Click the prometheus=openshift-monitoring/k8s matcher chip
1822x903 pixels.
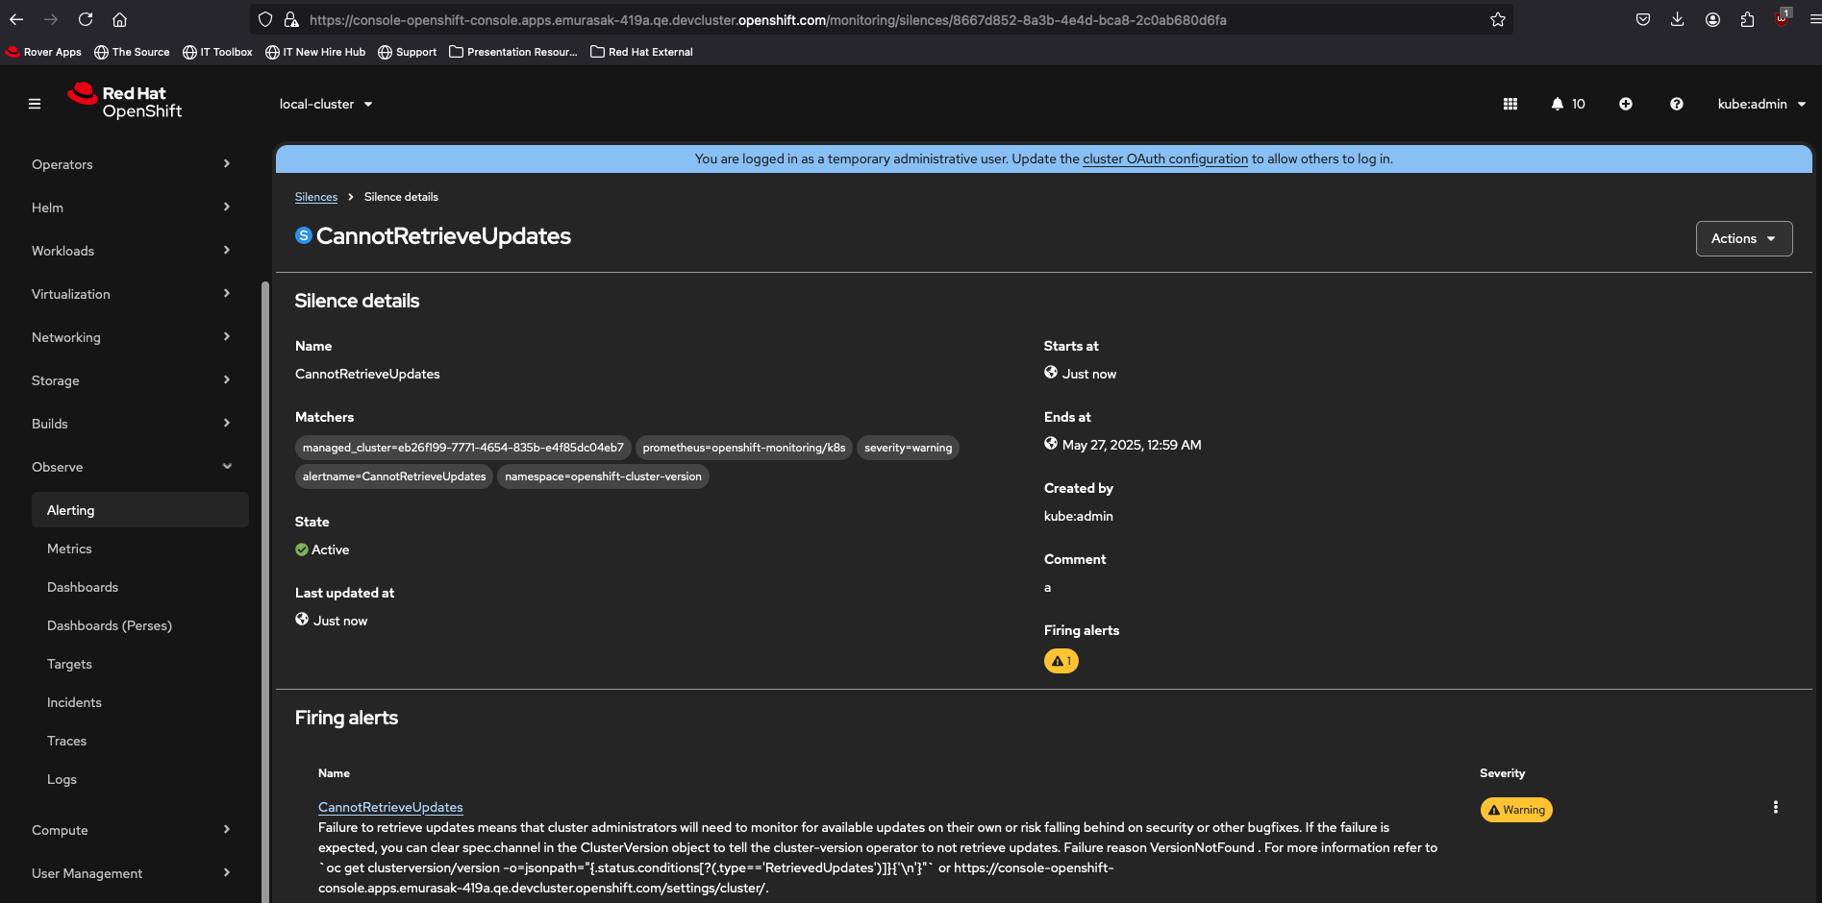click(744, 448)
